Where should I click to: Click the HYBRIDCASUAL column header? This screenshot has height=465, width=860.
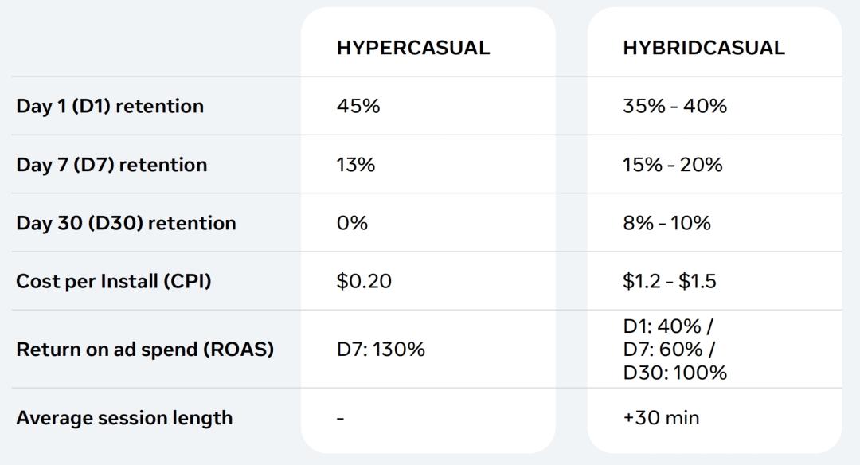pos(703,48)
